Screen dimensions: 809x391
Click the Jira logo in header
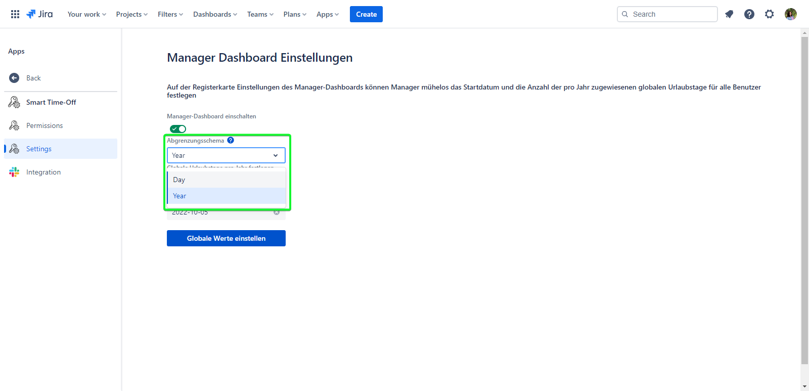(39, 14)
